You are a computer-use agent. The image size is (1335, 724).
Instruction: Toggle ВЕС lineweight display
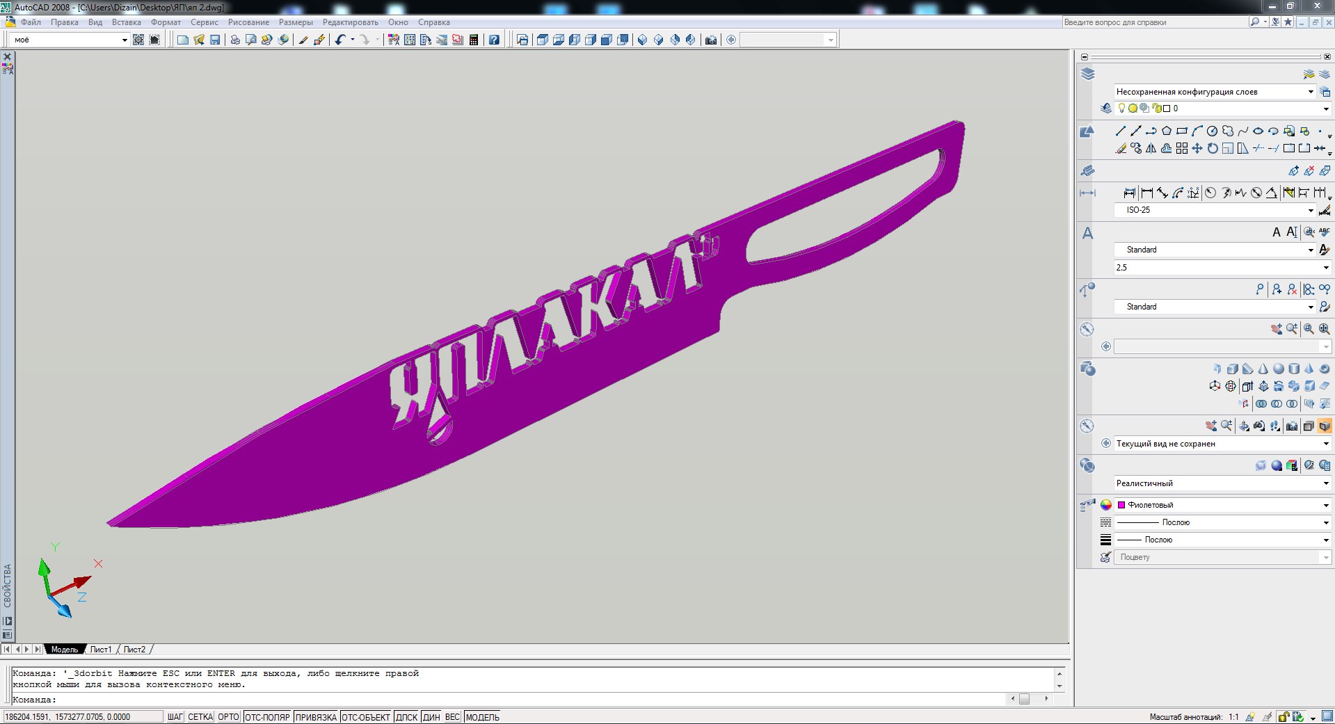[x=452, y=717]
